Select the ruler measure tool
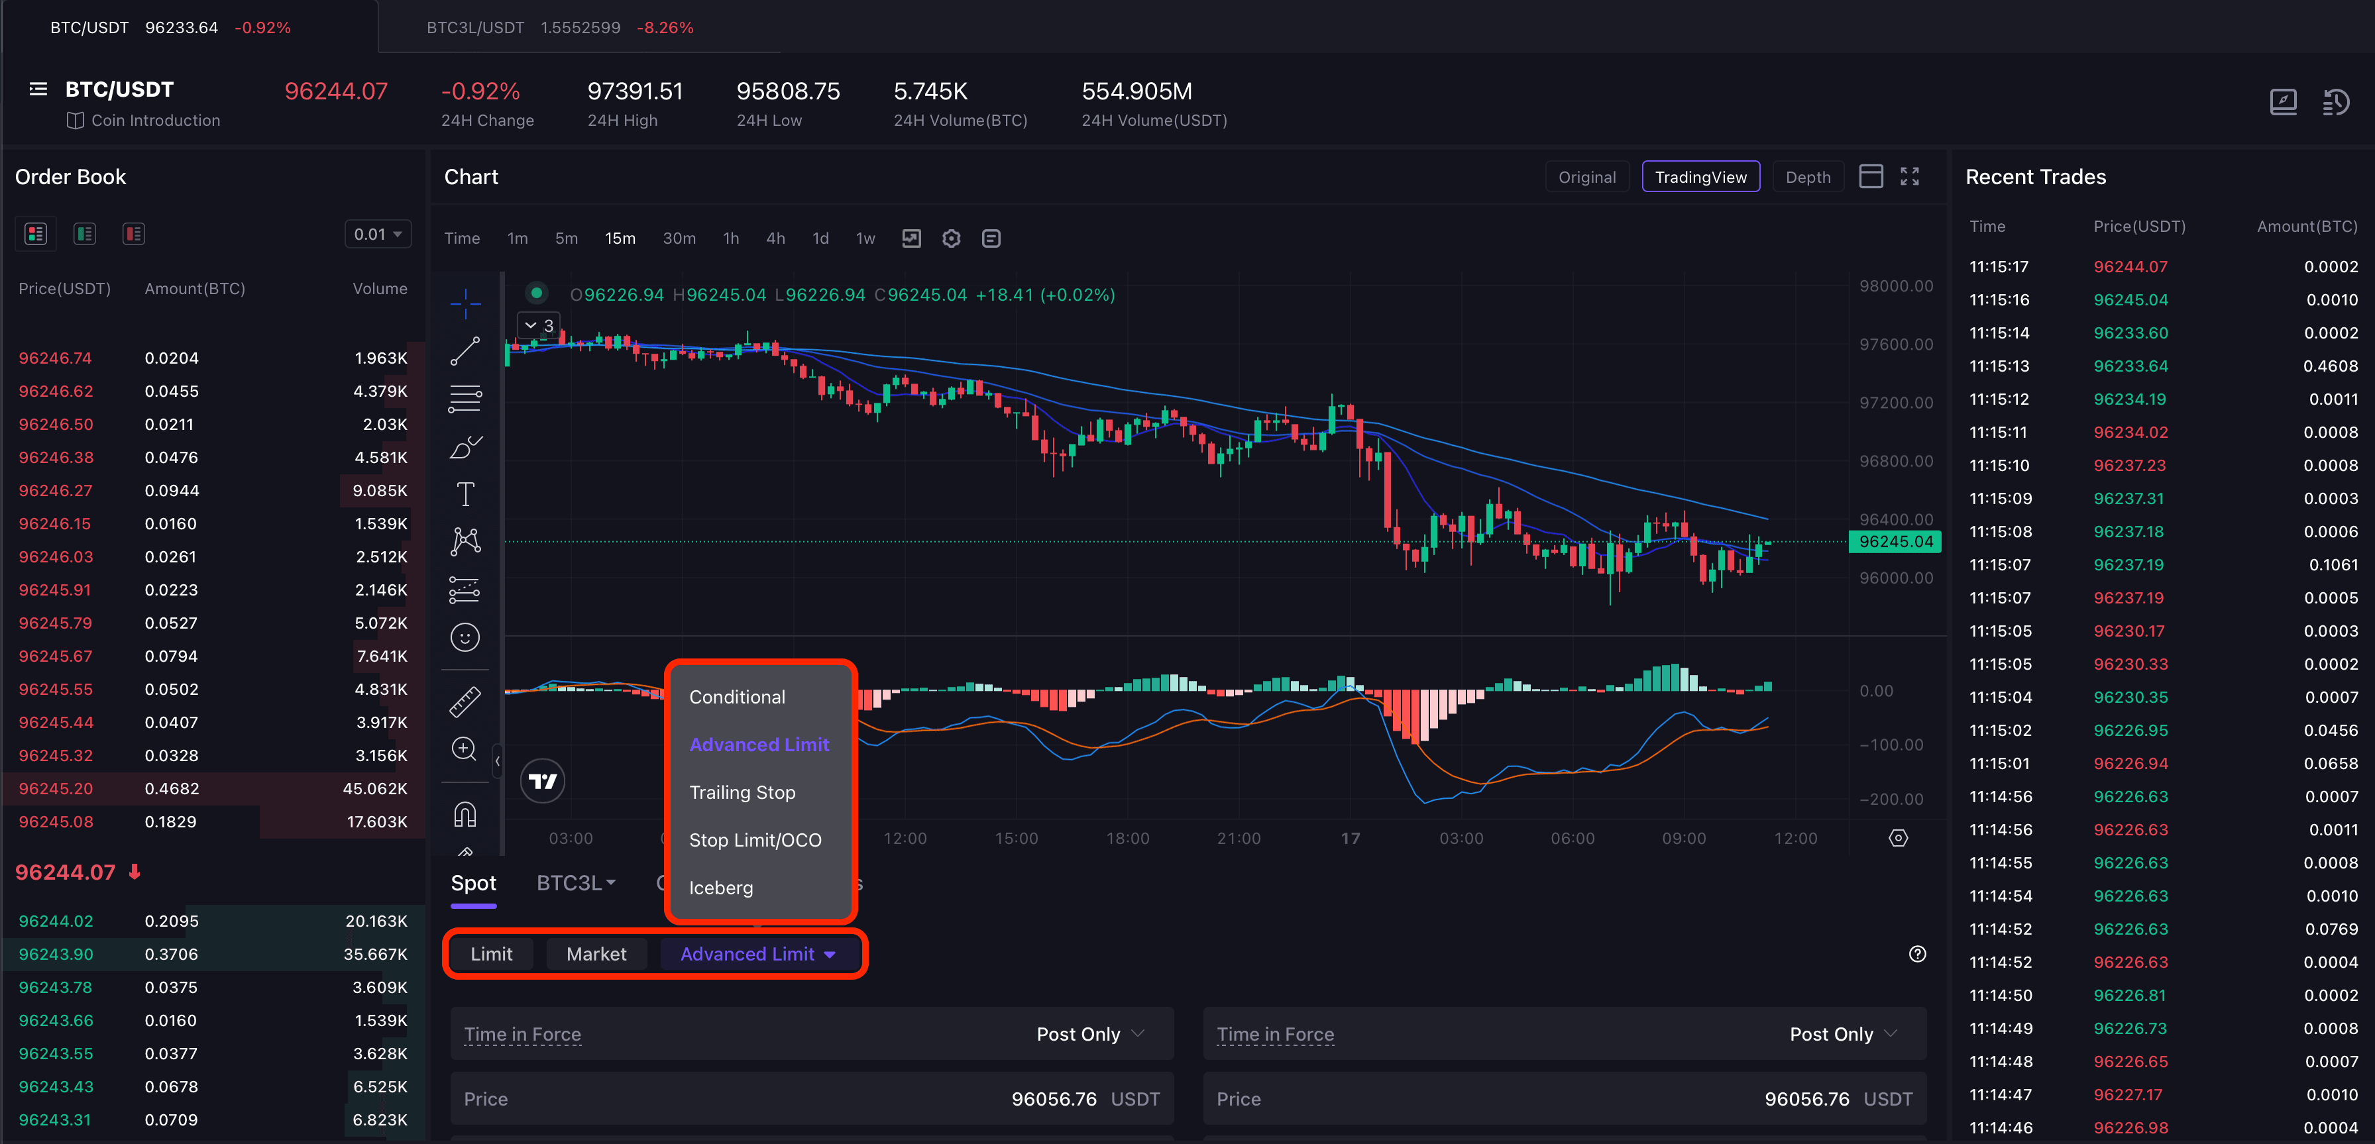2375x1144 pixels. pos(465,702)
